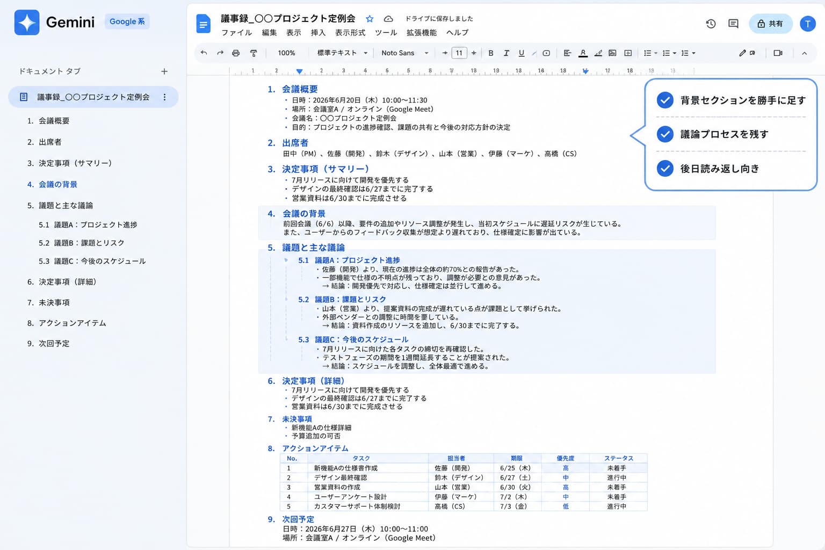Viewport: 825px width, 550px height.
Task: Open outline item 5.2 議題B：課題とリスク
Action: pyautogui.click(x=82, y=243)
